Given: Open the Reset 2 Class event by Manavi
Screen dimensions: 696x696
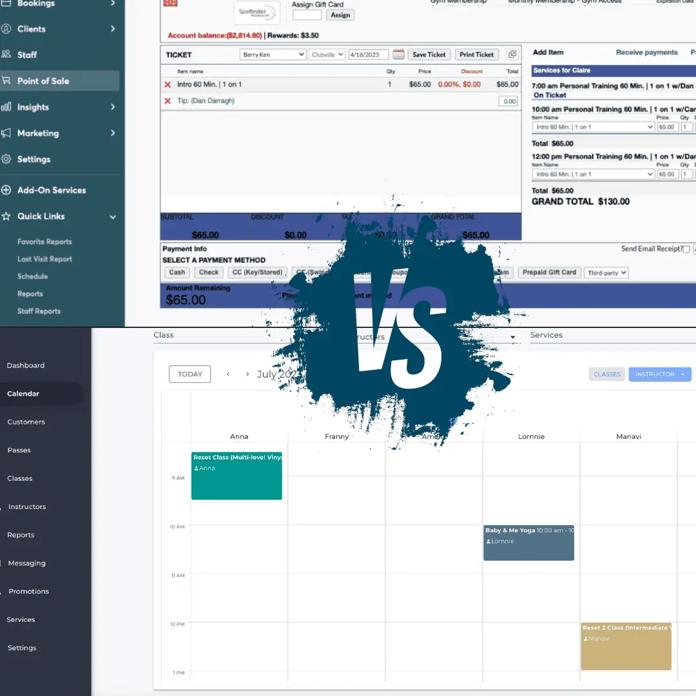Looking at the screenshot, I should click(x=626, y=646).
